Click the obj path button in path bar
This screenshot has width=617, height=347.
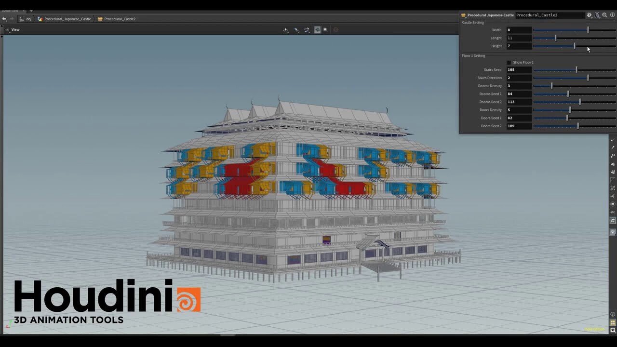[x=30, y=19]
